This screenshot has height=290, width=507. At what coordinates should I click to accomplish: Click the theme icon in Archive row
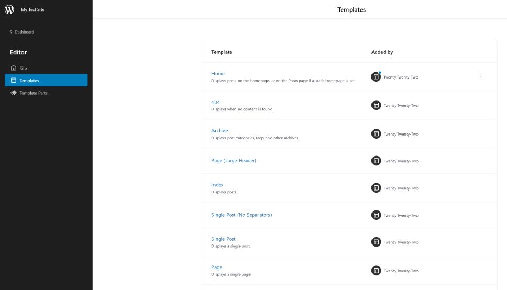376,133
